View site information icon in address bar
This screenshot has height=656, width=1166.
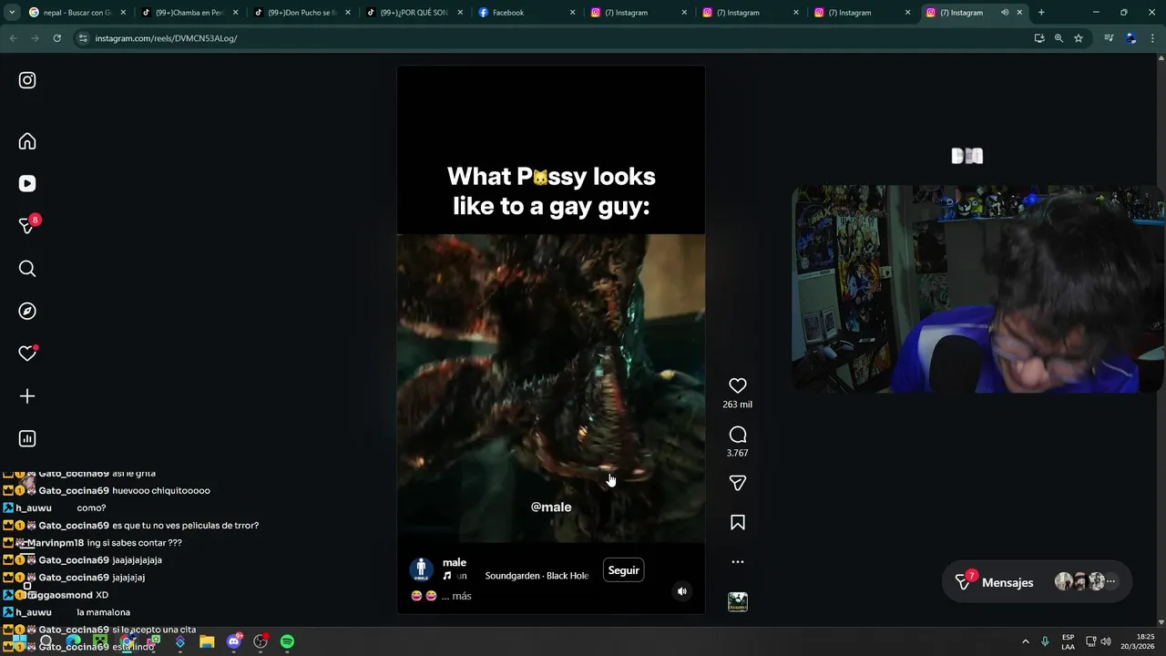pyautogui.click(x=83, y=38)
